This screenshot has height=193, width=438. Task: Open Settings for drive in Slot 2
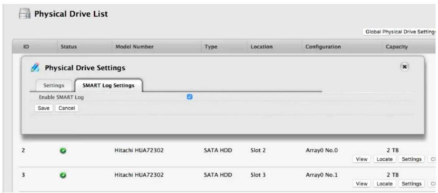click(x=412, y=159)
